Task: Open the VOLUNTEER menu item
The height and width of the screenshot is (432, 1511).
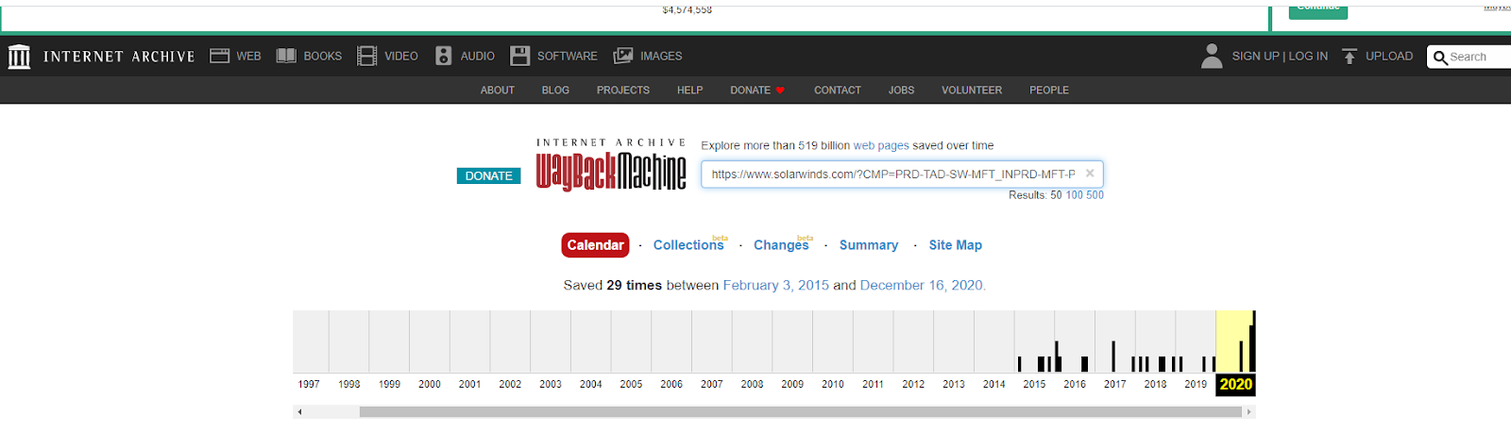Action: [x=972, y=91]
